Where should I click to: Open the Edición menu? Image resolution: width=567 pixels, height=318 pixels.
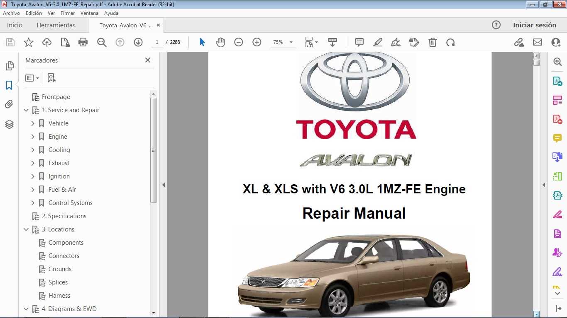[x=34, y=13]
